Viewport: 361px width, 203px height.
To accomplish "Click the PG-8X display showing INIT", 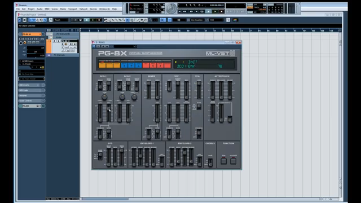I will pos(204,64).
